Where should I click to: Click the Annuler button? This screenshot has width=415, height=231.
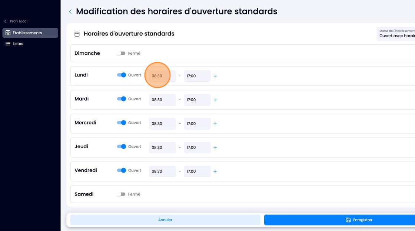pos(165,220)
